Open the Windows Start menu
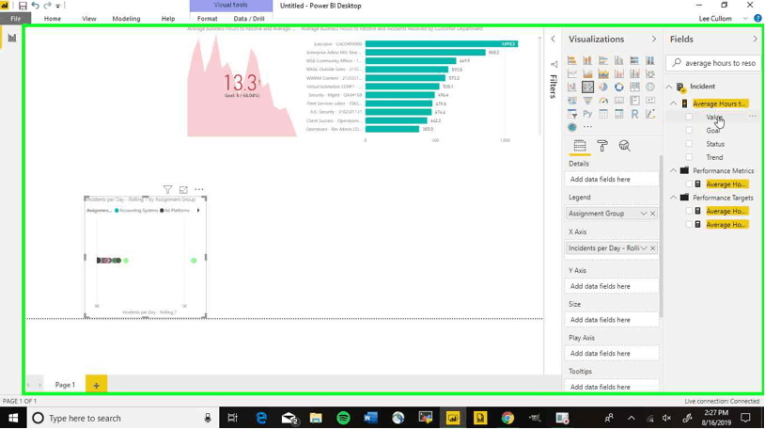This screenshot has width=765, height=430. [12, 419]
